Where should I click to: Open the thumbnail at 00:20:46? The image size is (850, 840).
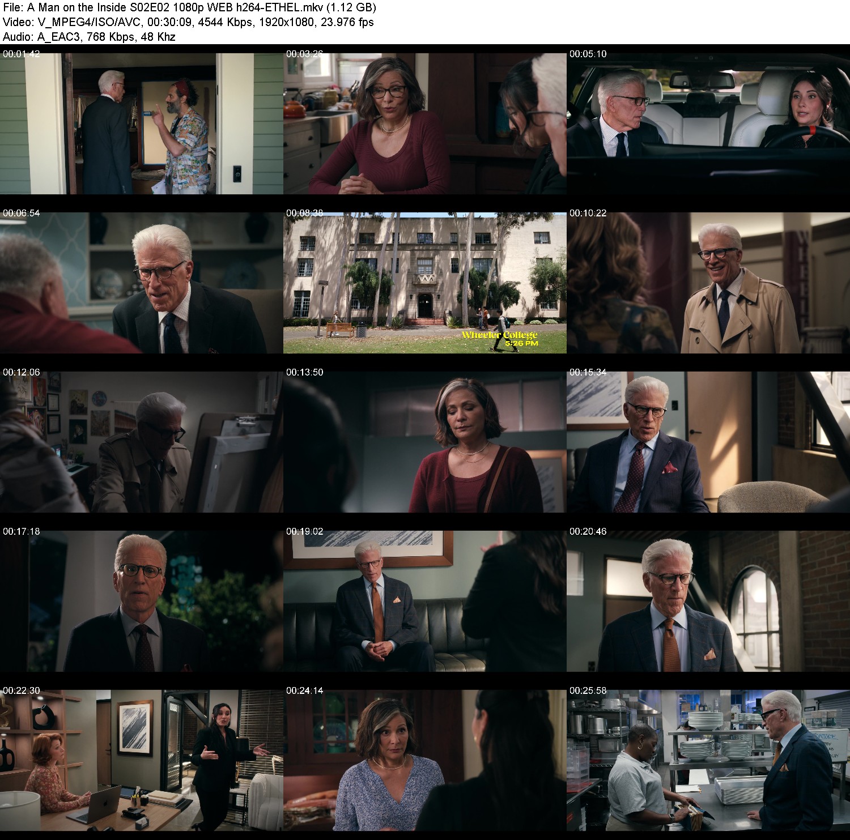pos(708,601)
